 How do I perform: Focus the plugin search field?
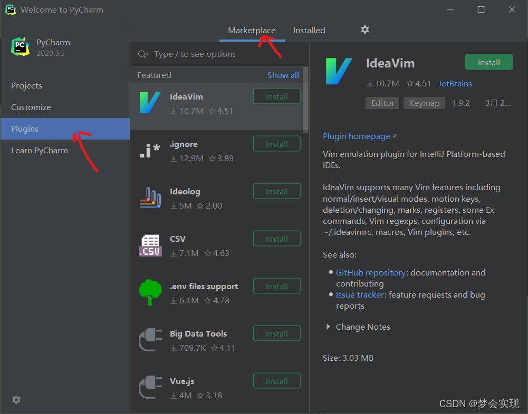click(219, 54)
